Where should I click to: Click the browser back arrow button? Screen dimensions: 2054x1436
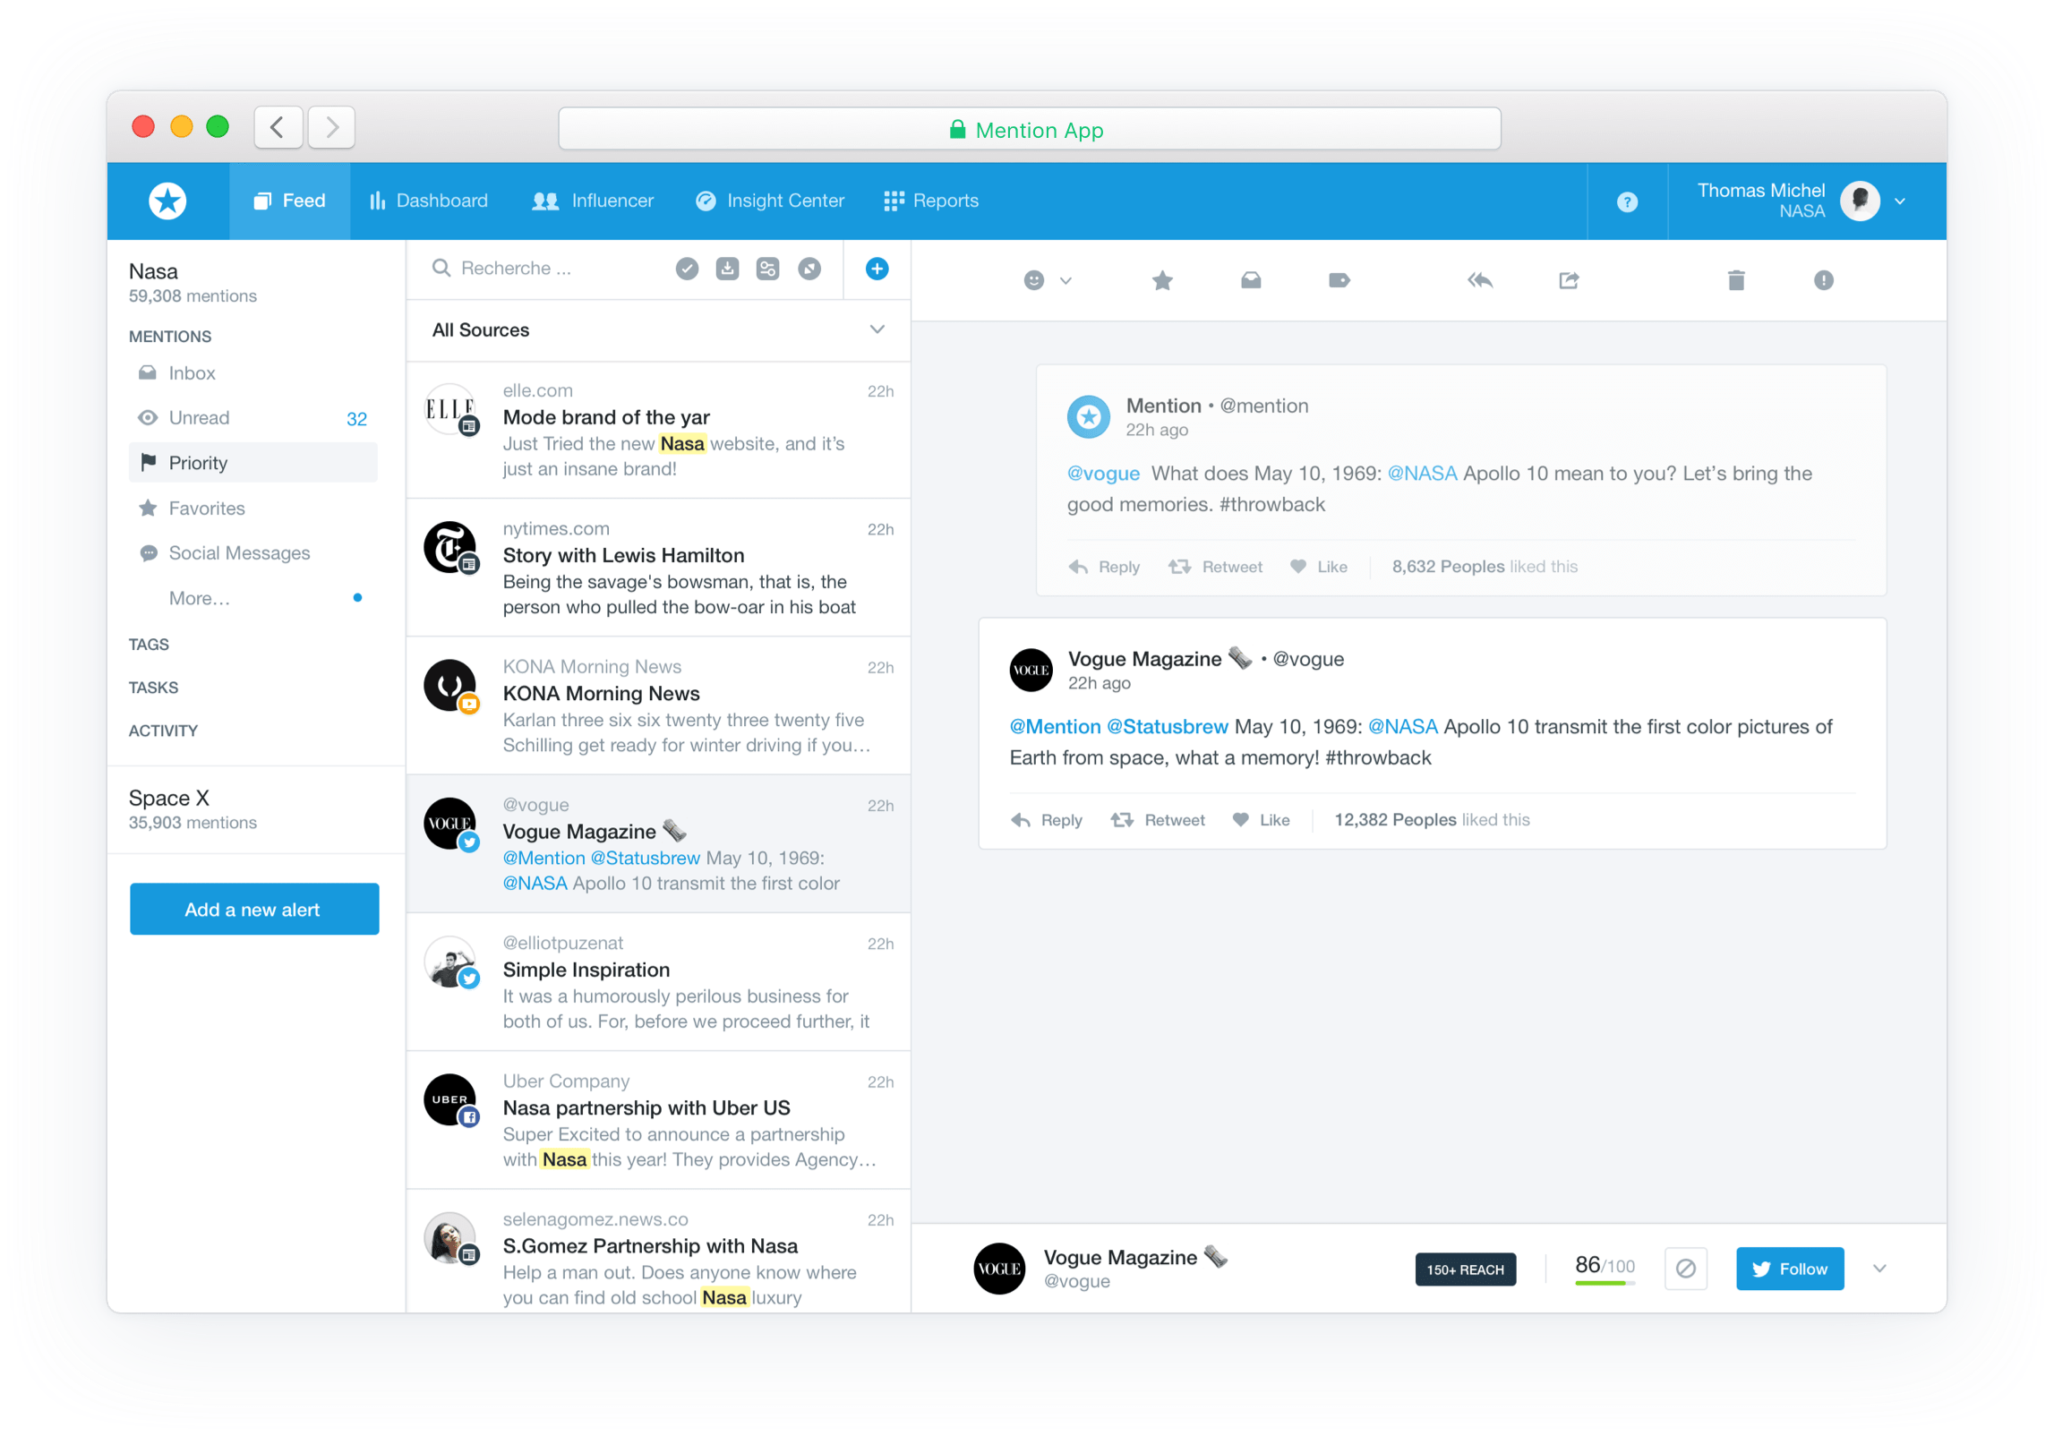click(278, 127)
